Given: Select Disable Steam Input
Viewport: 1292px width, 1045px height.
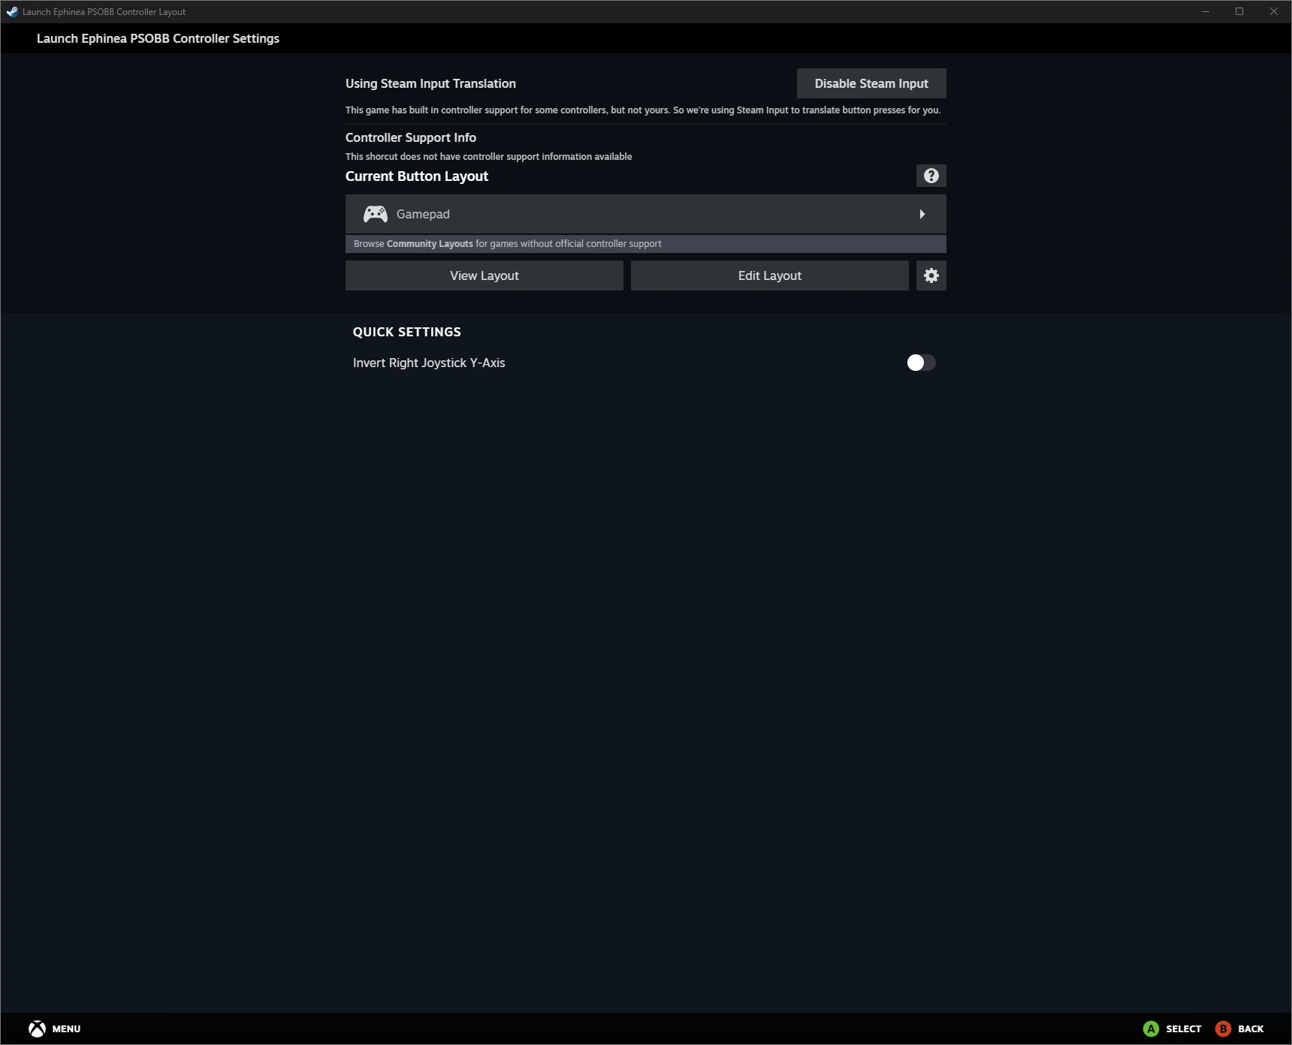Looking at the screenshot, I should [x=871, y=83].
